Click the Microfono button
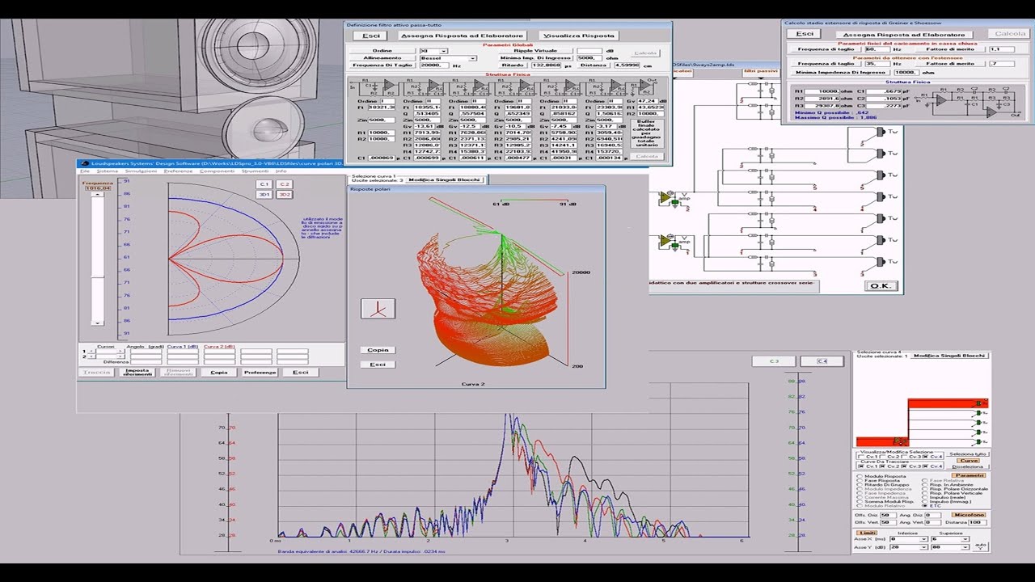Viewport: 1035px width, 582px height. [x=969, y=514]
